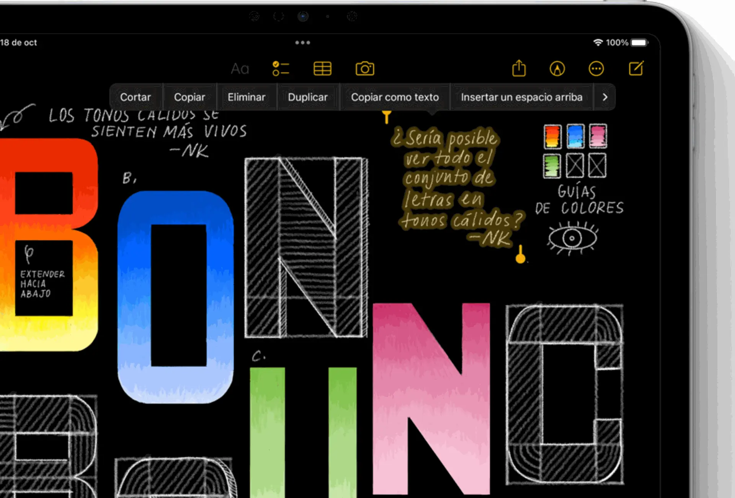The image size is (735, 498).
Task: Choose Copiar from the context menu
Action: 189,97
